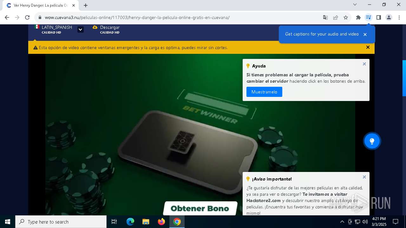Open the Chrome three-dot menu
406x228 pixels.
[399, 17]
